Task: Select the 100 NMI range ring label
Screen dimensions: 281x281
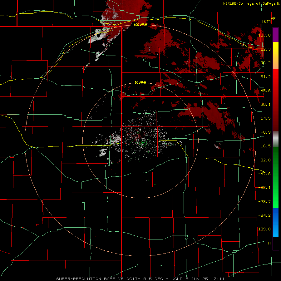Action: coord(140,25)
